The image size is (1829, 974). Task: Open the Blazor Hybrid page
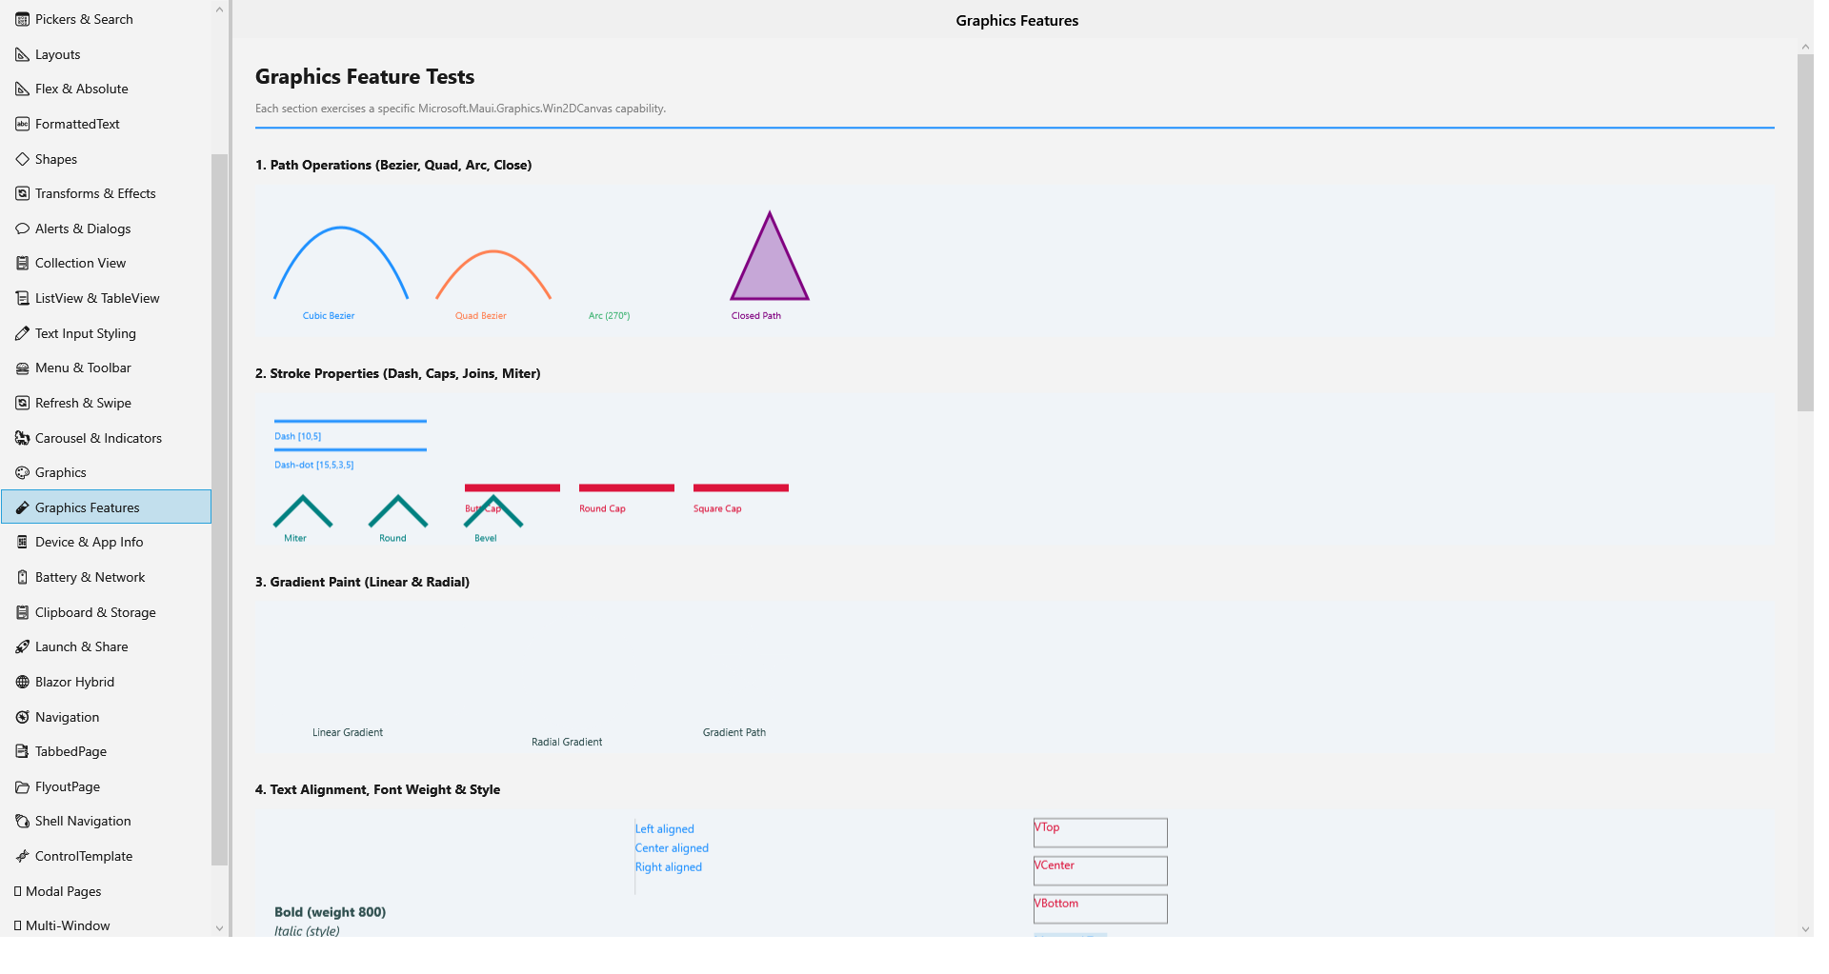106,682
